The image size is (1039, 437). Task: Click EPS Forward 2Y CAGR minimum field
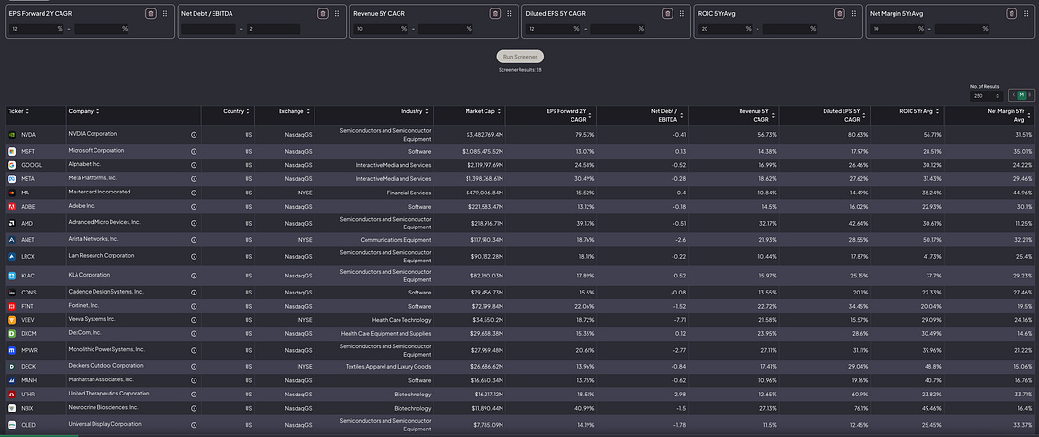click(x=37, y=29)
